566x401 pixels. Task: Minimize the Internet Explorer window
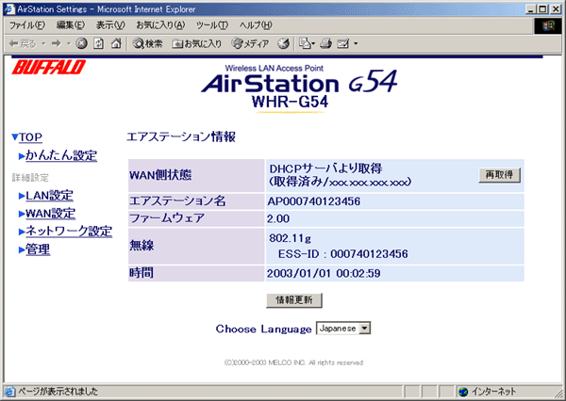530,9
